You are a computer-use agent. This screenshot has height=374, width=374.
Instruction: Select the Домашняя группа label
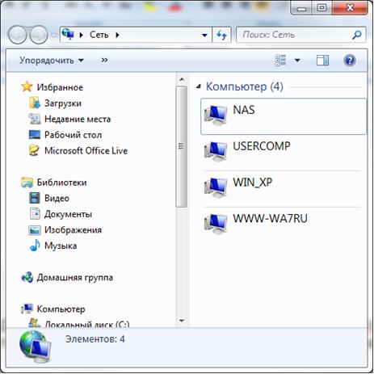75,277
